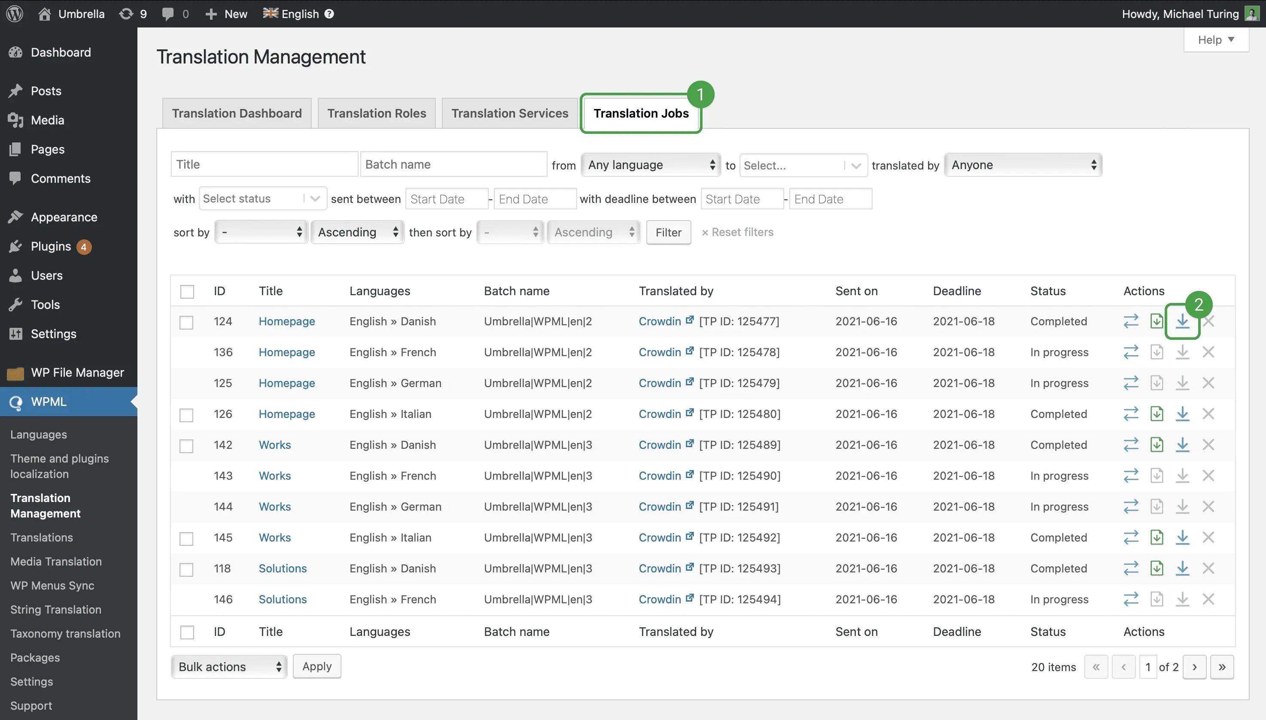Open the WPML plugin in the sidebar
1266x720 pixels.
coord(49,401)
